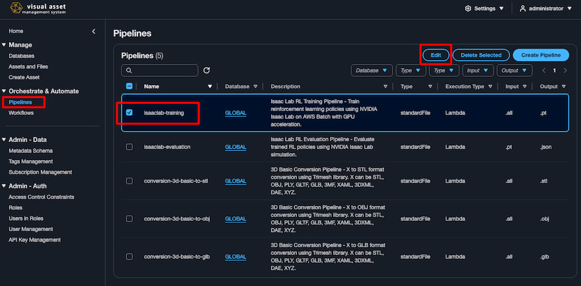This screenshot has width=581, height=286.
Task: Click the isaaclab-training pipeline name
Action: (x=164, y=113)
